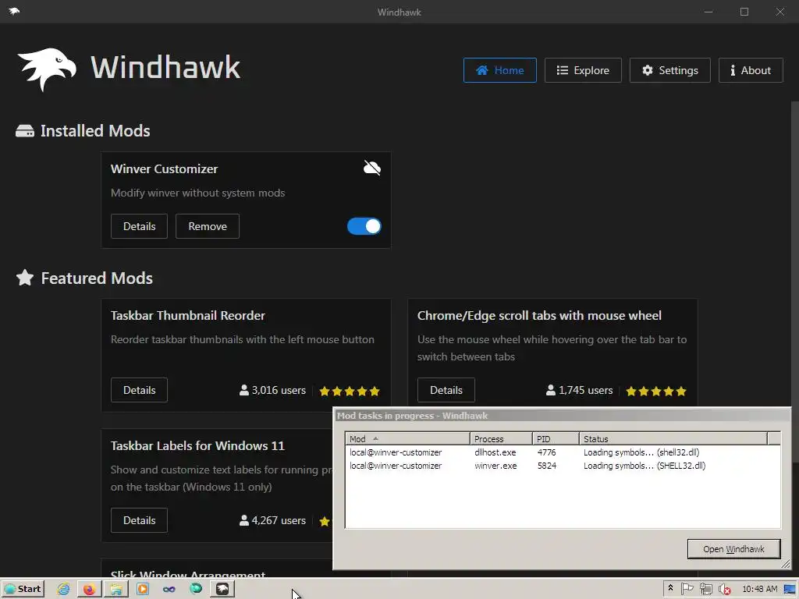Click the Chrome/Edge scroll tabs with mouse wheel title
The height and width of the screenshot is (599, 799).
tap(539, 315)
